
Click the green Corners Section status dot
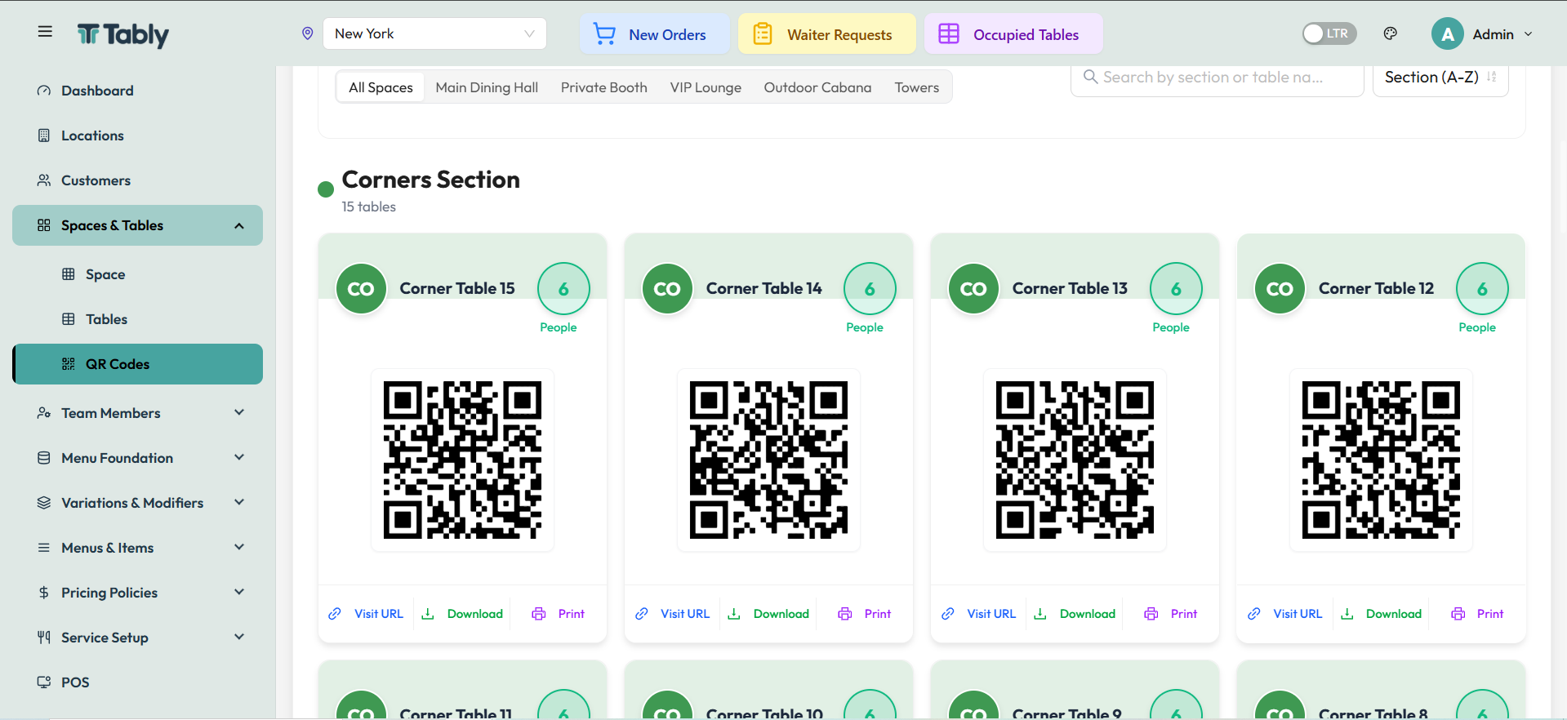point(326,189)
